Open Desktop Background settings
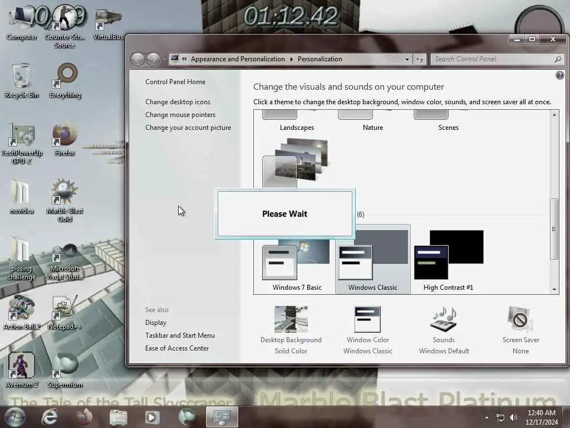 click(291, 330)
